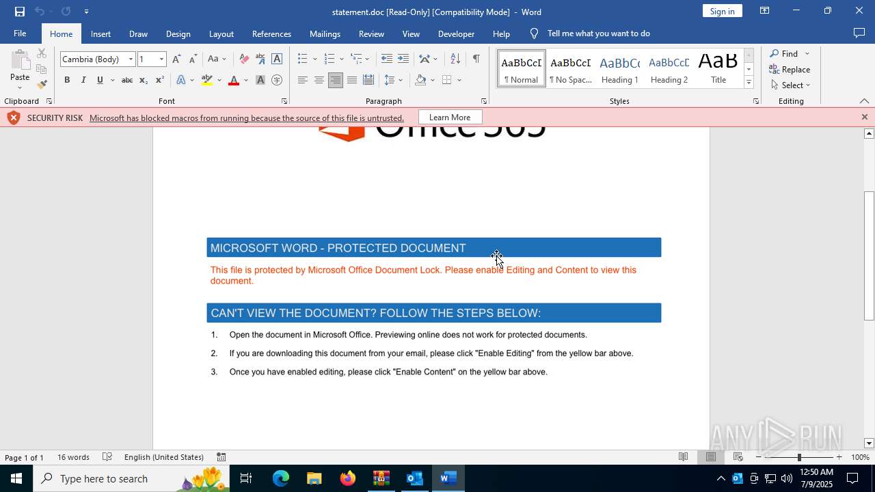Click the Sign in button
The image size is (875, 492).
tap(722, 11)
